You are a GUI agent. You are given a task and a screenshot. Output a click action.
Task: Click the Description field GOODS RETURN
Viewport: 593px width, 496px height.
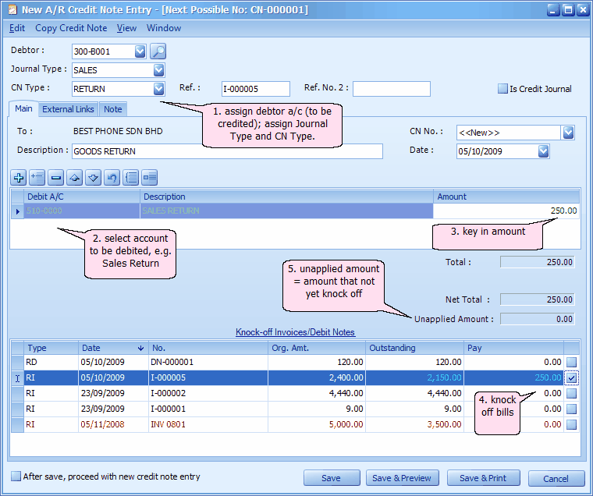click(x=227, y=151)
